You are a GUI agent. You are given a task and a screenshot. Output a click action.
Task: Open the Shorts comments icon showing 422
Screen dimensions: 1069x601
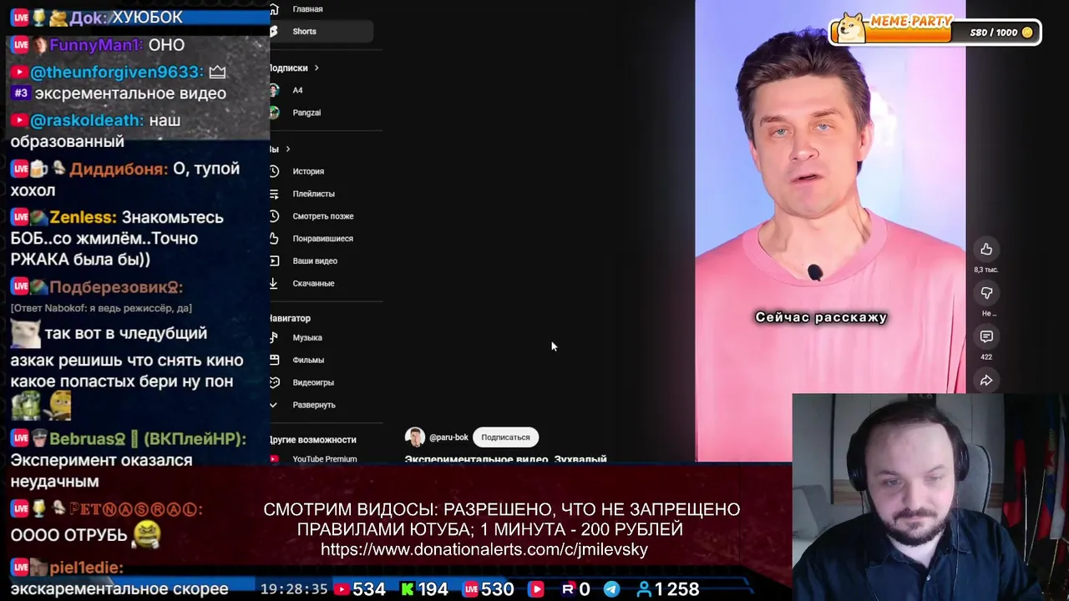(x=986, y=336)
